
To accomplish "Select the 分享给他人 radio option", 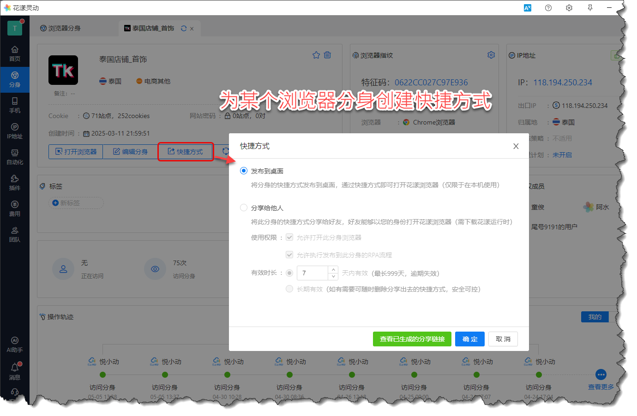I will click(x=244, y=208).
